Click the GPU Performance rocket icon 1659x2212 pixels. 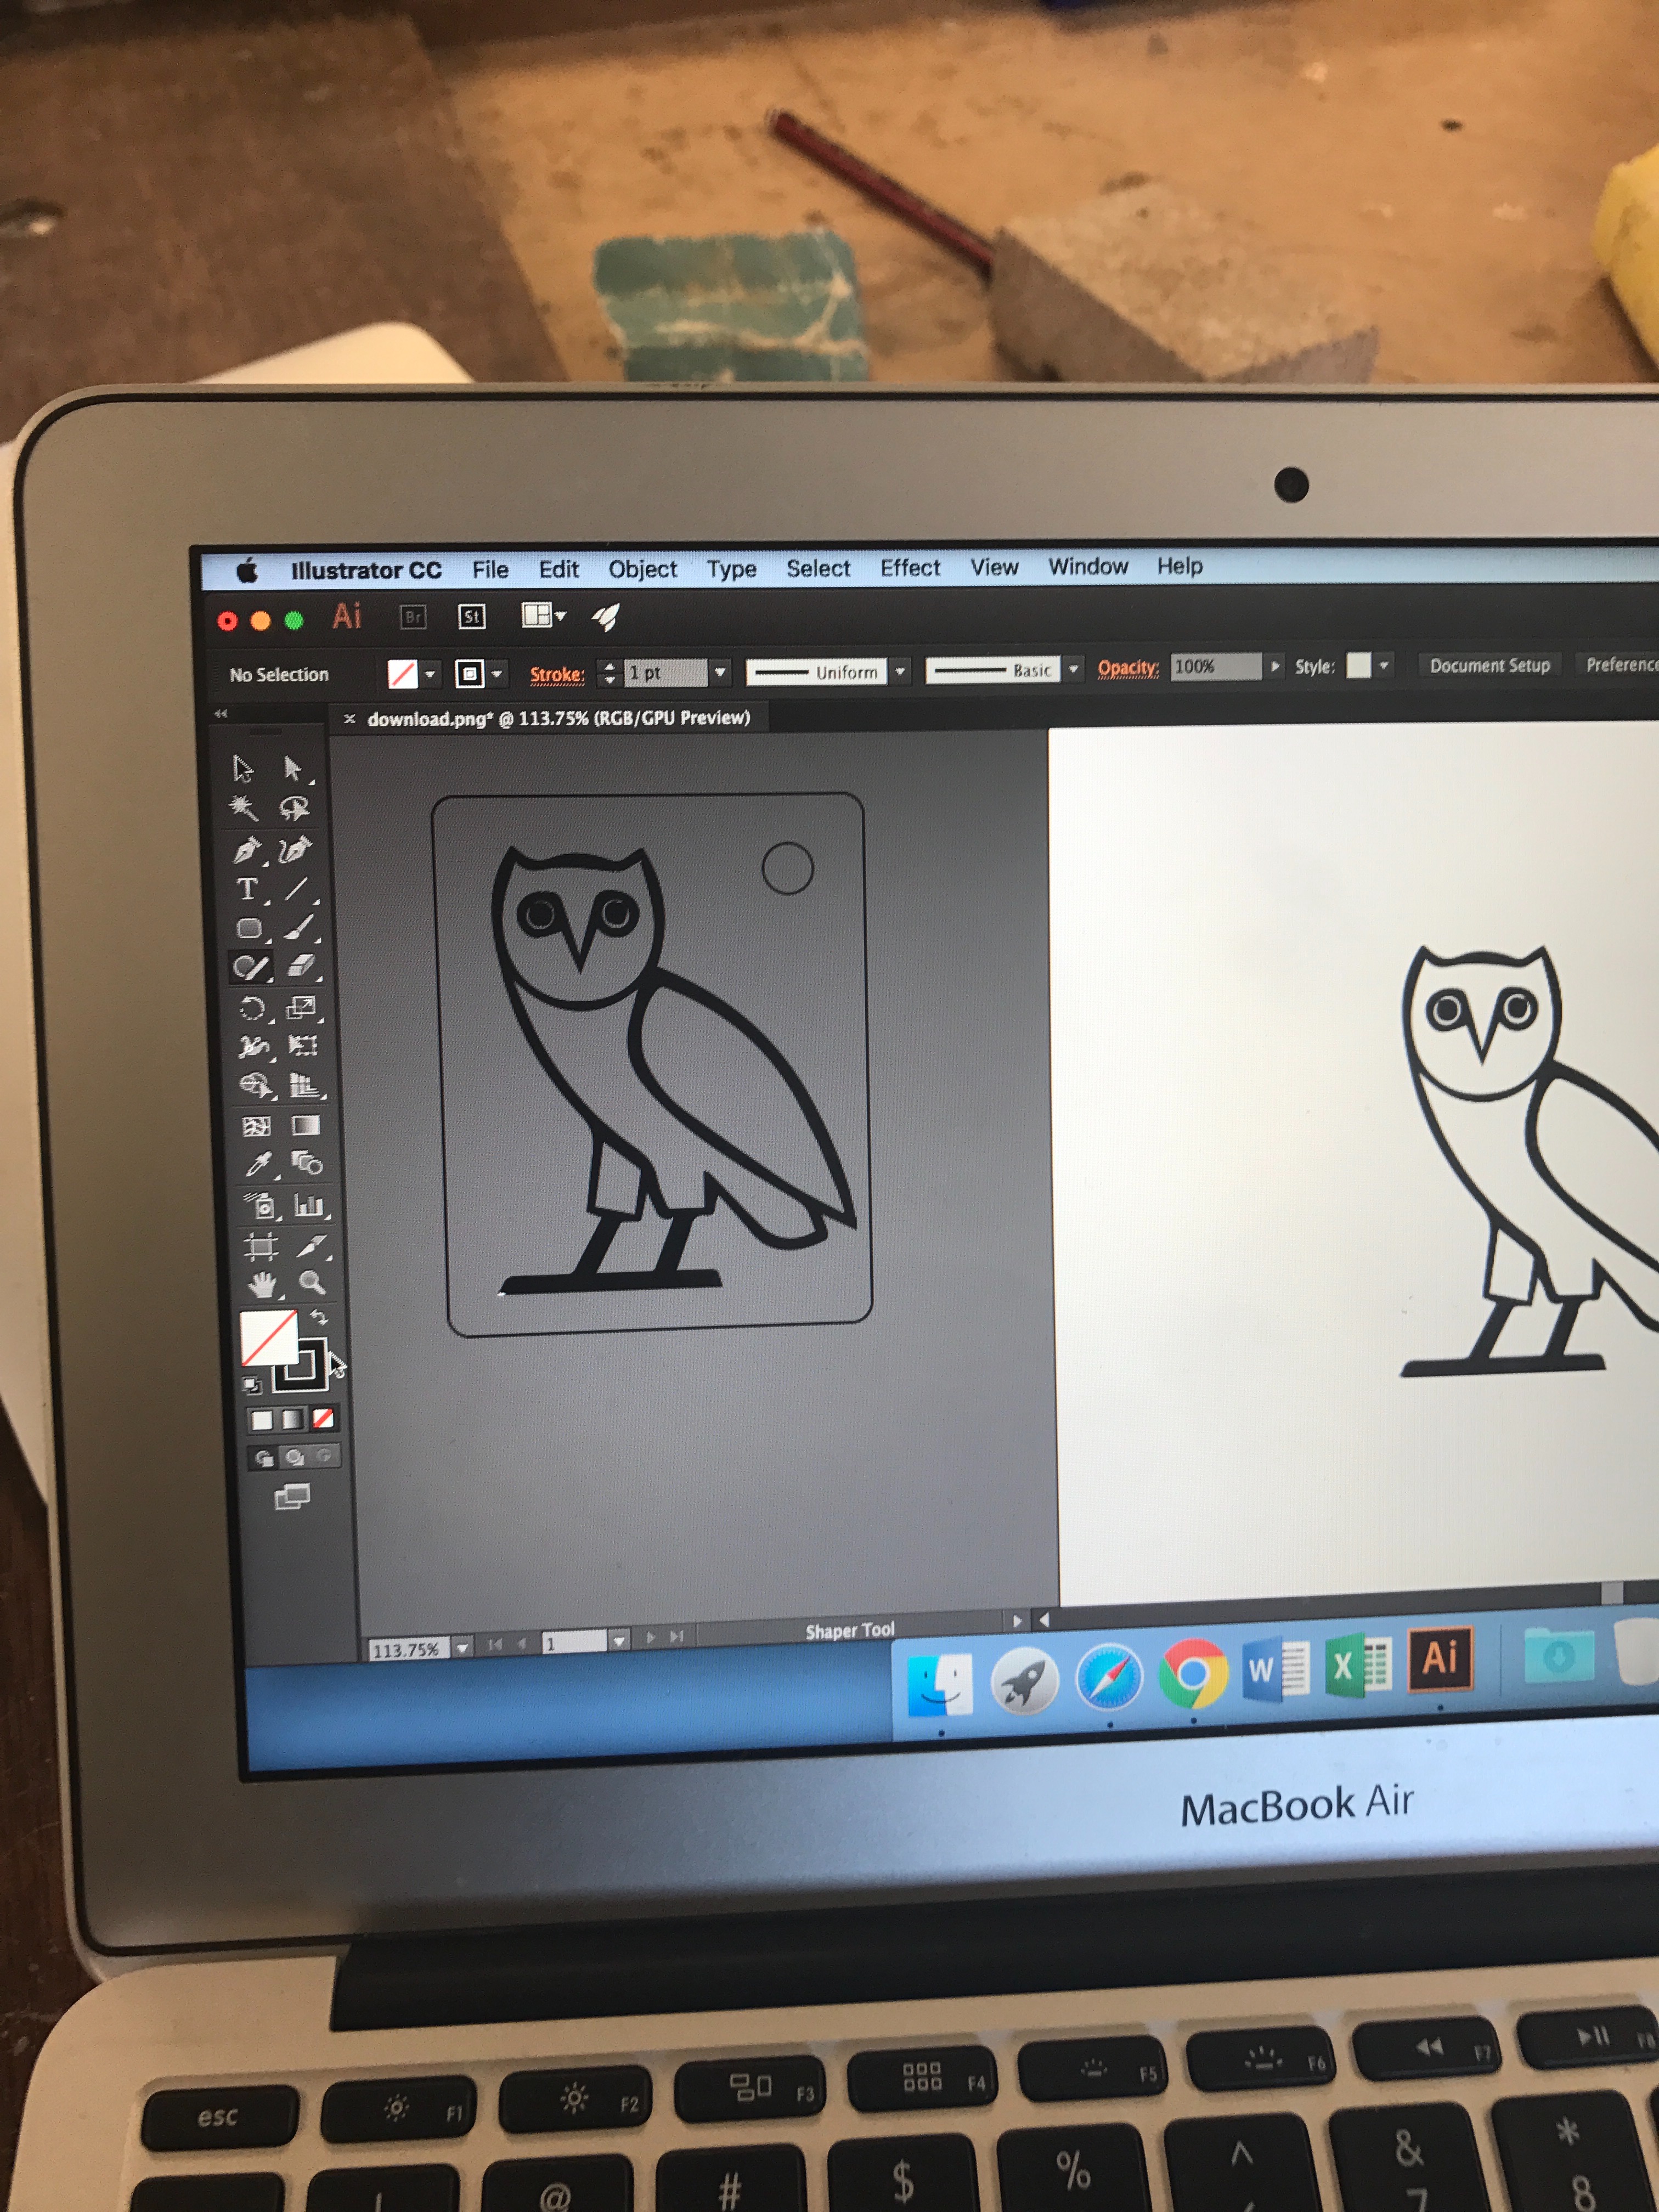pyautogui.click(x=606, y=617)
